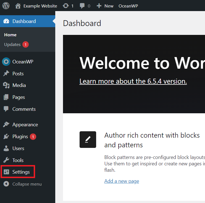Open the Home submenu item

[10, 35]
